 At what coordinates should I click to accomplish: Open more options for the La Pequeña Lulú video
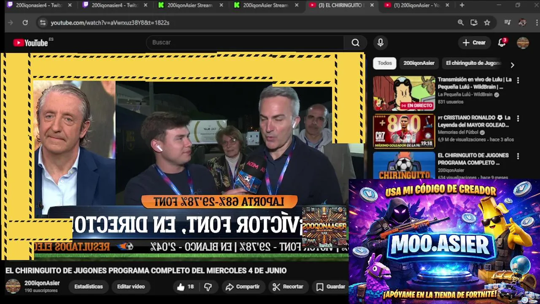pyautogui.click(x=518, y=80)
